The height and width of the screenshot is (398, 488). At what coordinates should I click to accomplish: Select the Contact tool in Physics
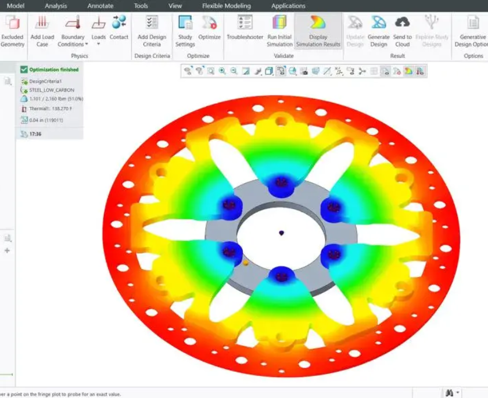click(119, 23)
